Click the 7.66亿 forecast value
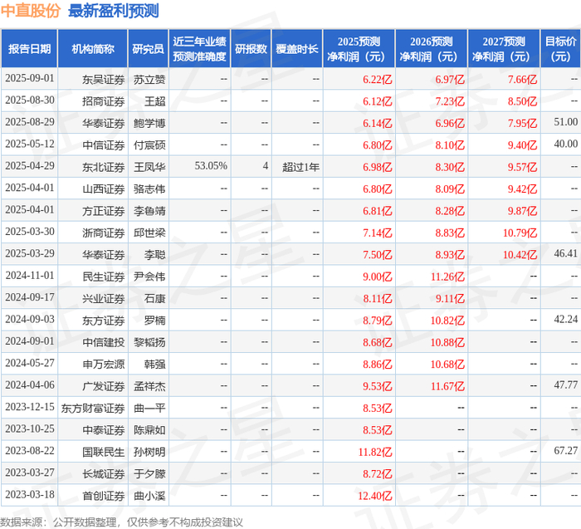 [522, 80]
